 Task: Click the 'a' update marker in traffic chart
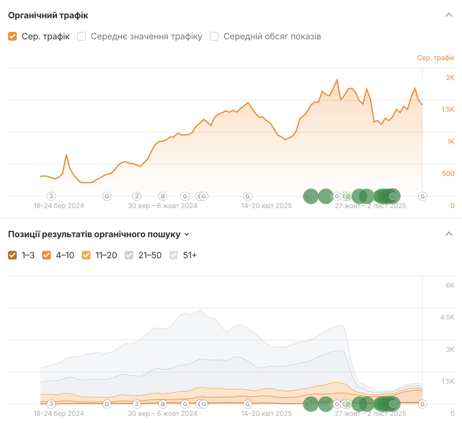pos(163,196)
